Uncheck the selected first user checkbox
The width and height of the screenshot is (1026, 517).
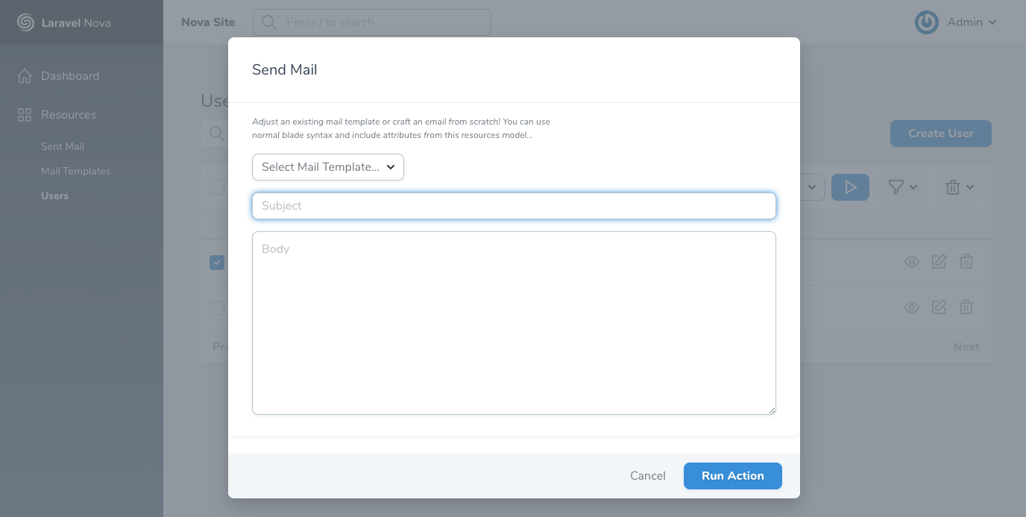click(217, 263)
